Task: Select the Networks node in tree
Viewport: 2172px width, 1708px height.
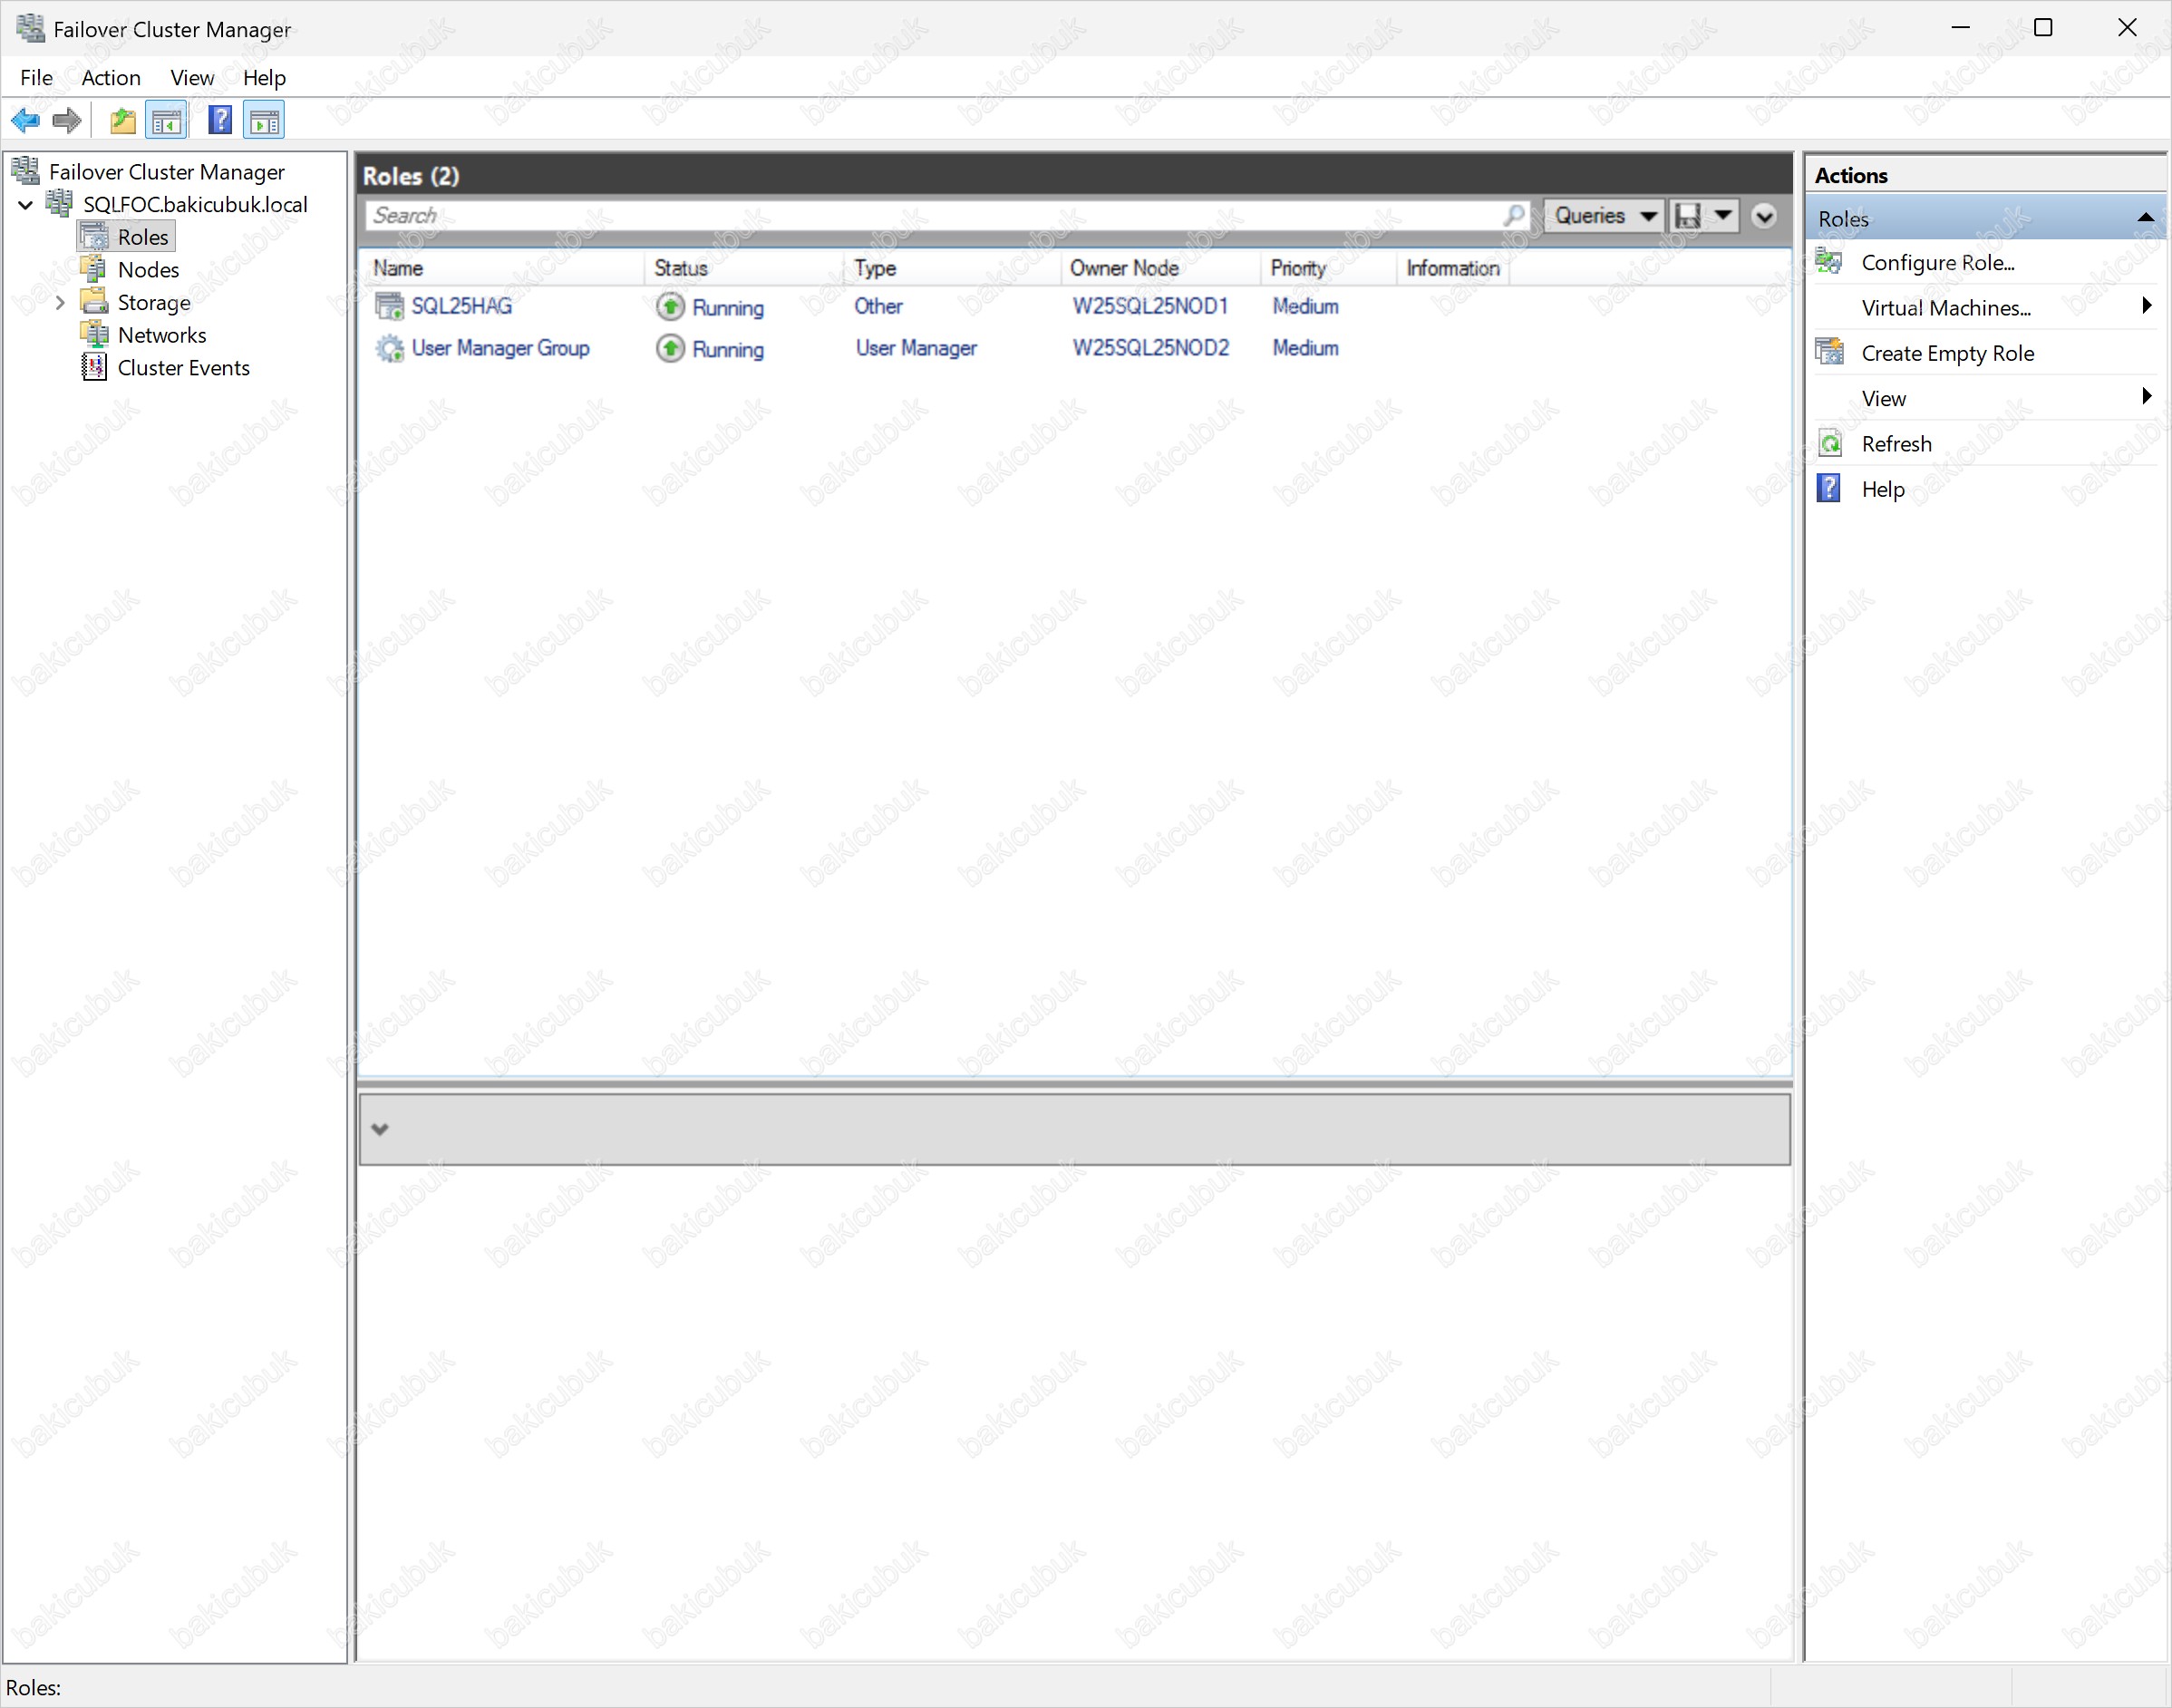Action: 161,335
